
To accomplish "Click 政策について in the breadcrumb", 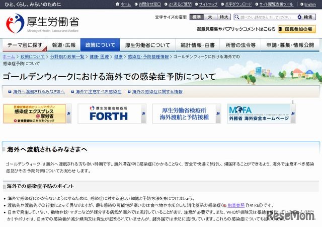I will (x=32, y=56).
